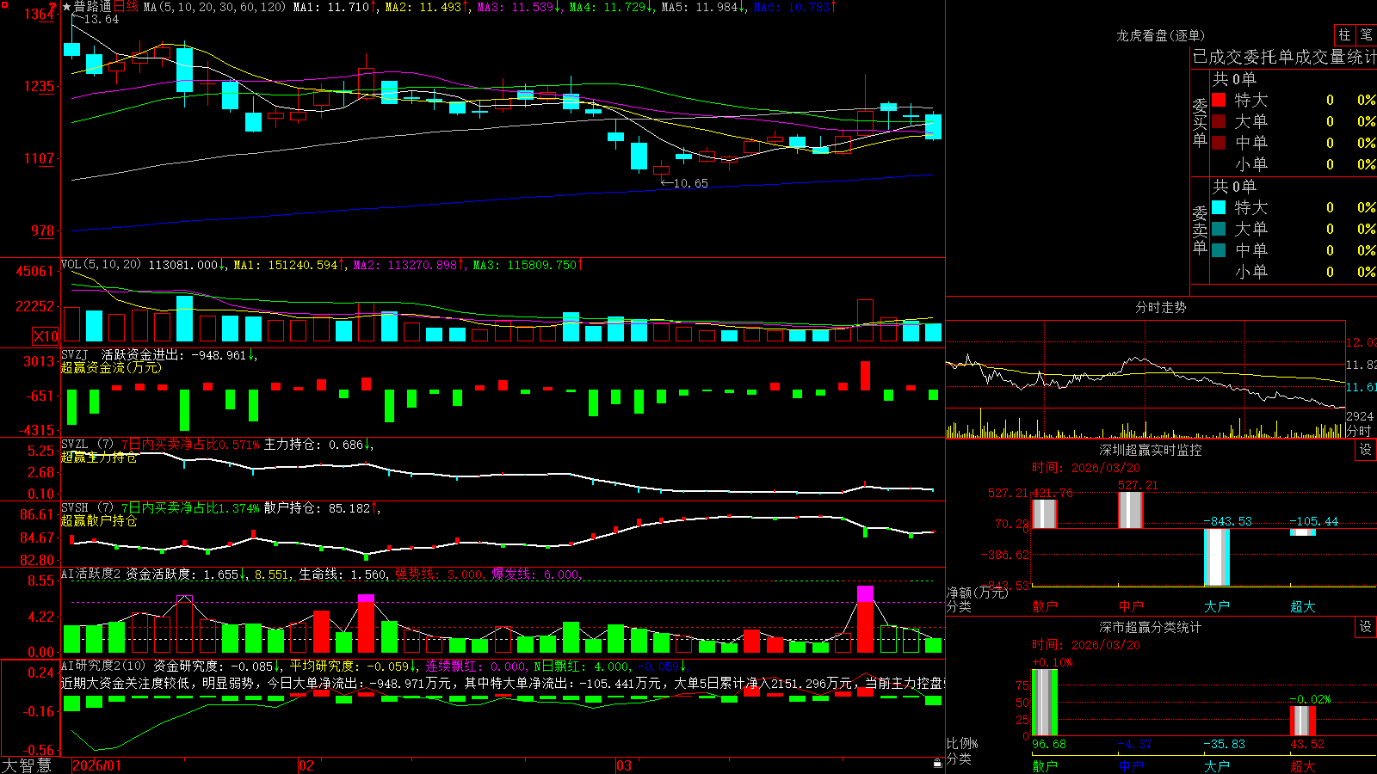Click the 中户 bar valued 527.21
Screen dimensions: 1377x774
tap(1130, 510)
